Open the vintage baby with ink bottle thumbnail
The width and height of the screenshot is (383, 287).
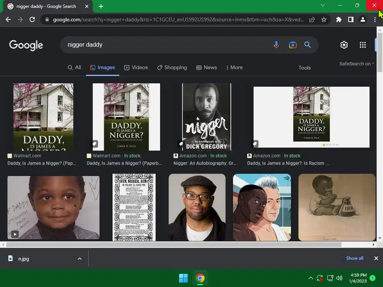(337, 207)
